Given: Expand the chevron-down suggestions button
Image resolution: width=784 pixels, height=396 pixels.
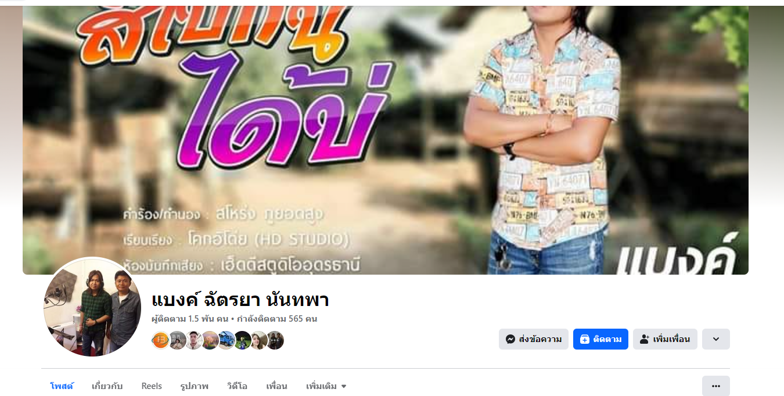Looking at the screenshot, I should tap(716, 339).
